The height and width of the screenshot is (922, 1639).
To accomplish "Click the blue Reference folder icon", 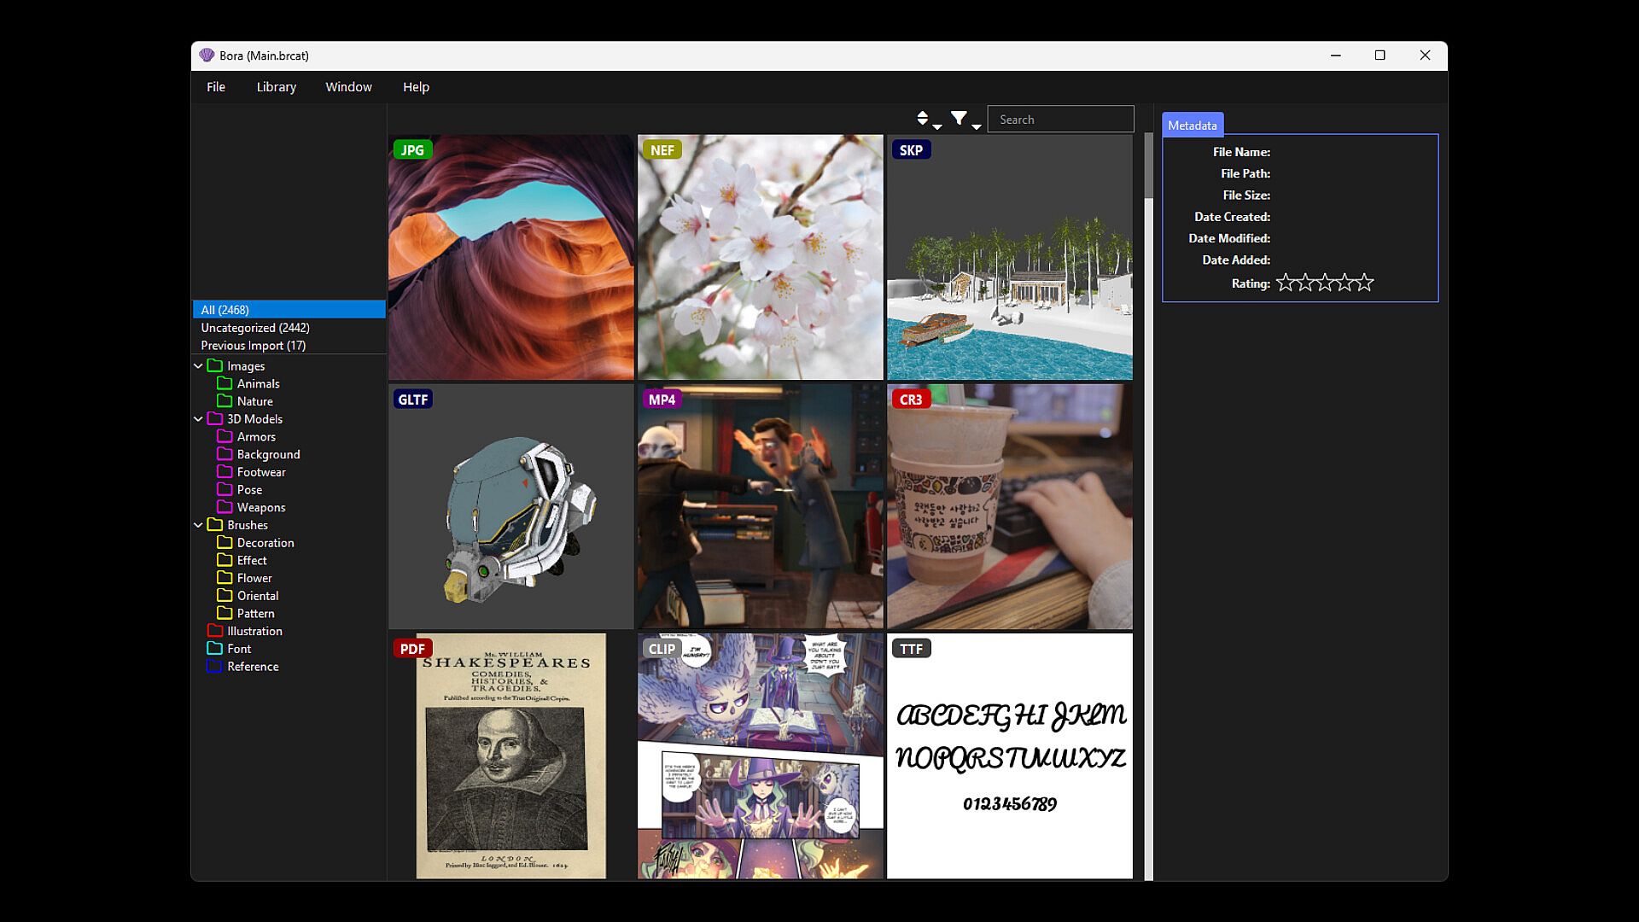I will point(214,667).
